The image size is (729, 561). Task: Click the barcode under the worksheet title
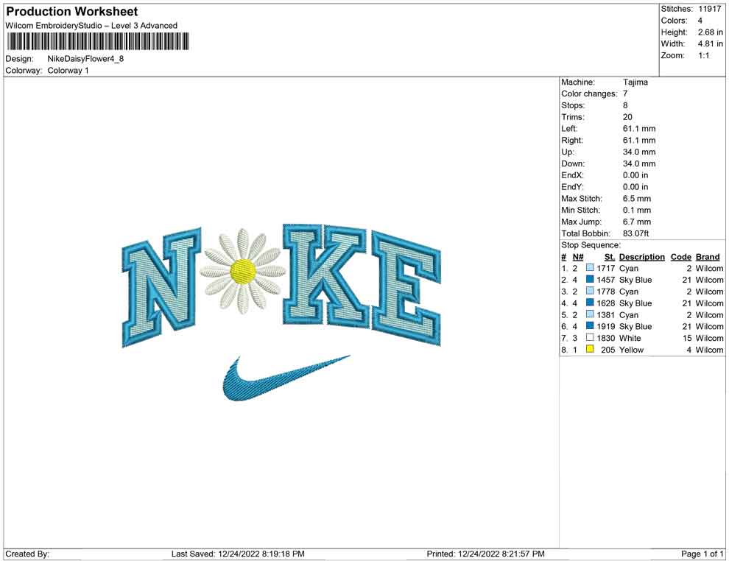point(97,41)
